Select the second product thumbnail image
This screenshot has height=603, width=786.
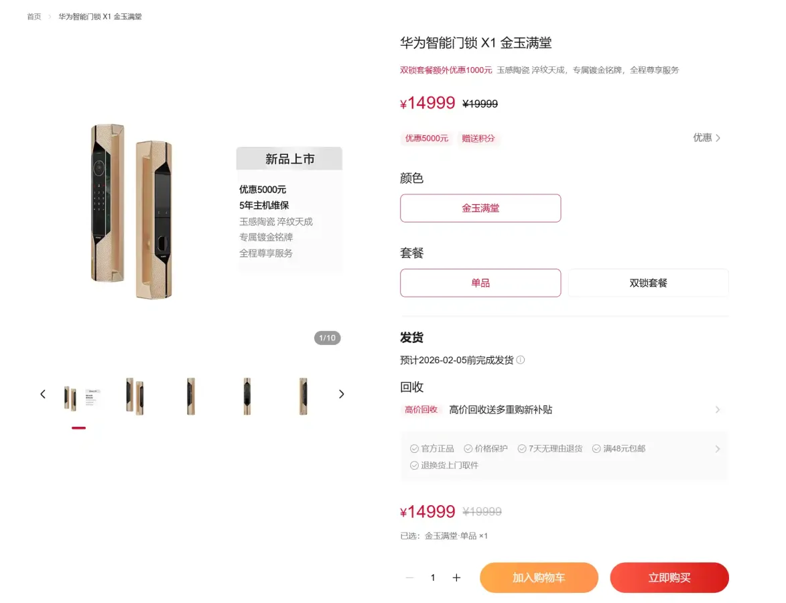tap(135, 396)
